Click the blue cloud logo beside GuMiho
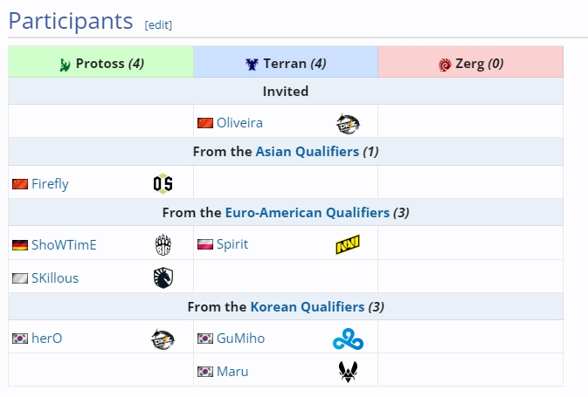This screenshot has height=397, width=588. tap(347, 339)
